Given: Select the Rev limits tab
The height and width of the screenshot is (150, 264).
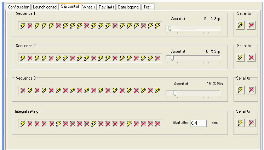Looking at the screenshot, I should click(x=106, y=7).
